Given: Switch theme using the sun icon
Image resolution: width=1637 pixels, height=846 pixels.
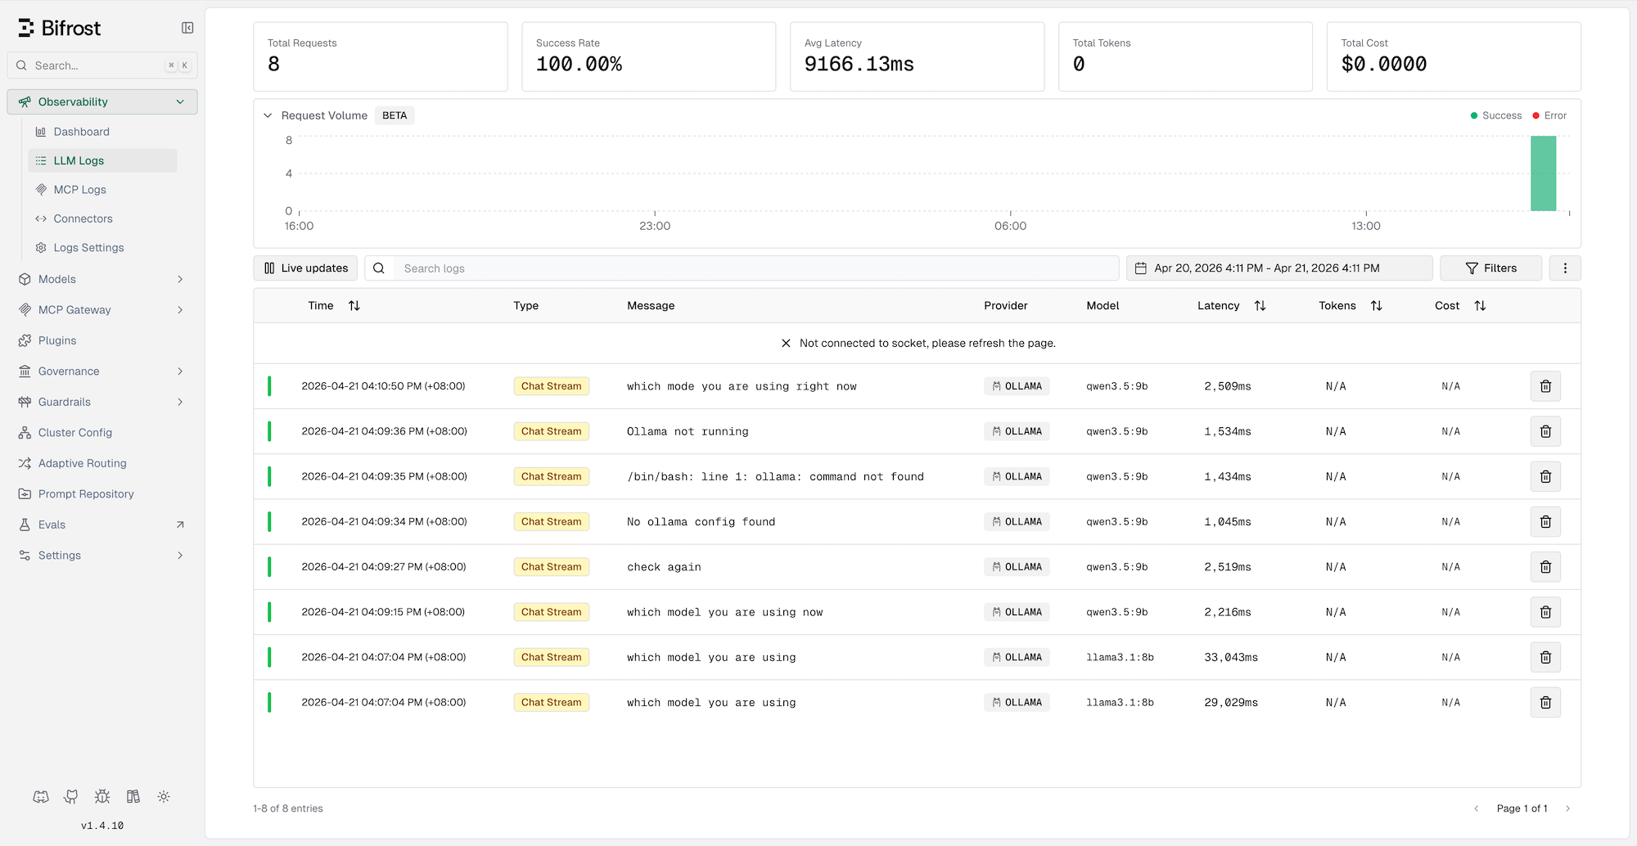Looking at the screenshot, I should (x=164, y=796).
